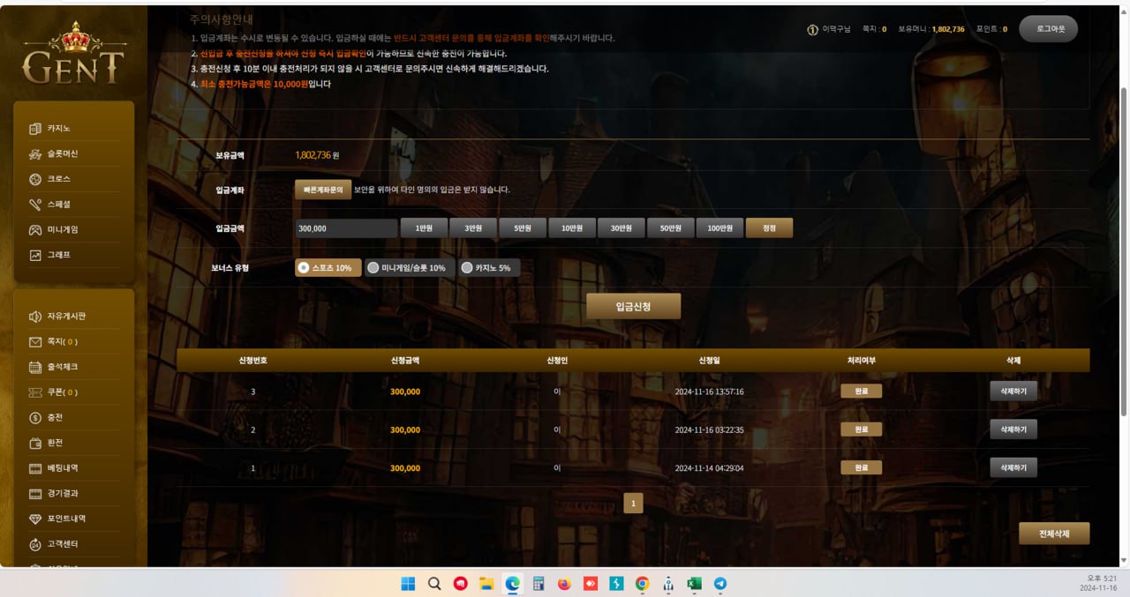Click the free board megaphone icon
The image size is (1130, 597).
click(x=35, y=317)
